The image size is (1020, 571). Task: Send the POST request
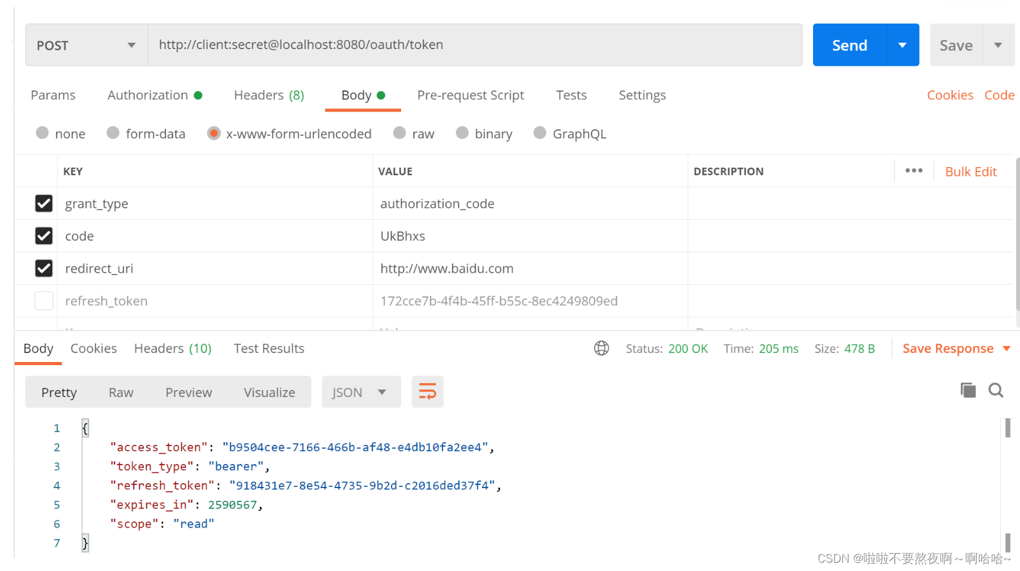click(849, 45)
